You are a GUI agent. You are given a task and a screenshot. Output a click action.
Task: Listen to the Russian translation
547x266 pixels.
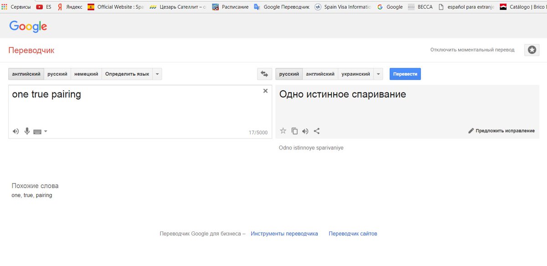[305, 131]
